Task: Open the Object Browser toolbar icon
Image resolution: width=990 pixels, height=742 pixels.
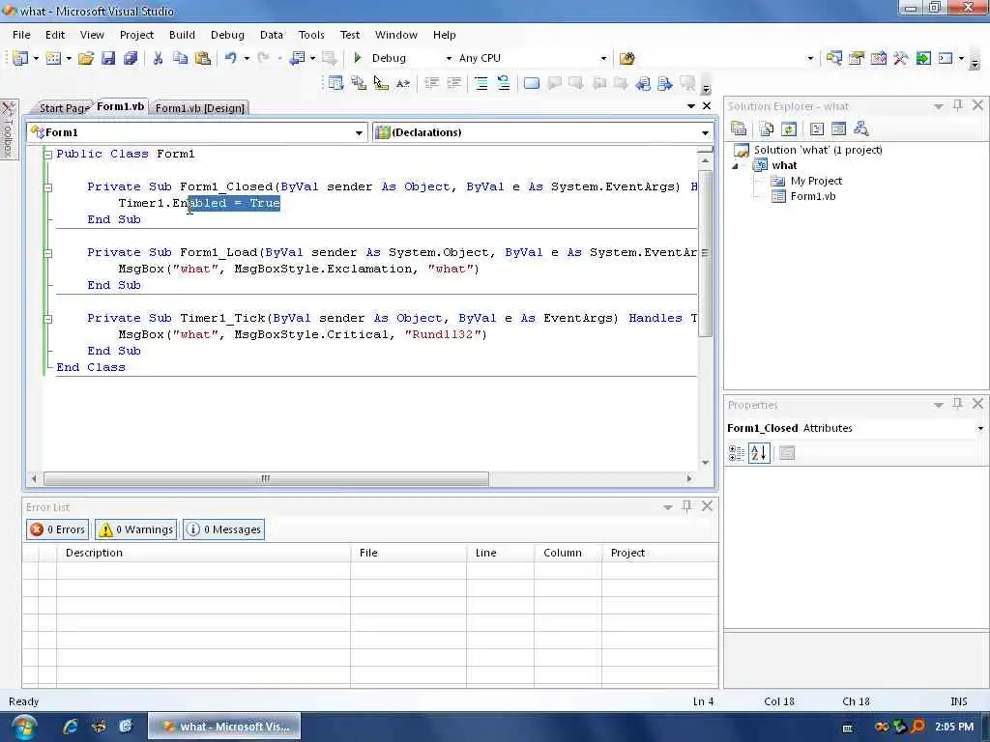Action: click(878, 58)
